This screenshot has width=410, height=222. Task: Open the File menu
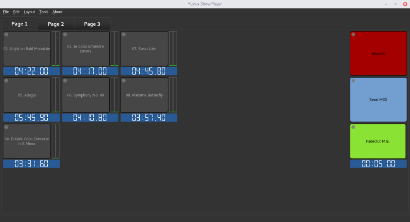[6, 12]
